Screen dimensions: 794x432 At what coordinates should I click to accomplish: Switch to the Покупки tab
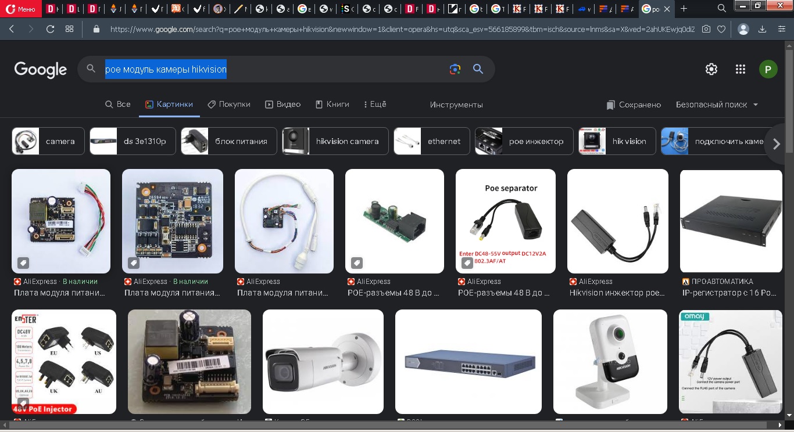point(229,105)
